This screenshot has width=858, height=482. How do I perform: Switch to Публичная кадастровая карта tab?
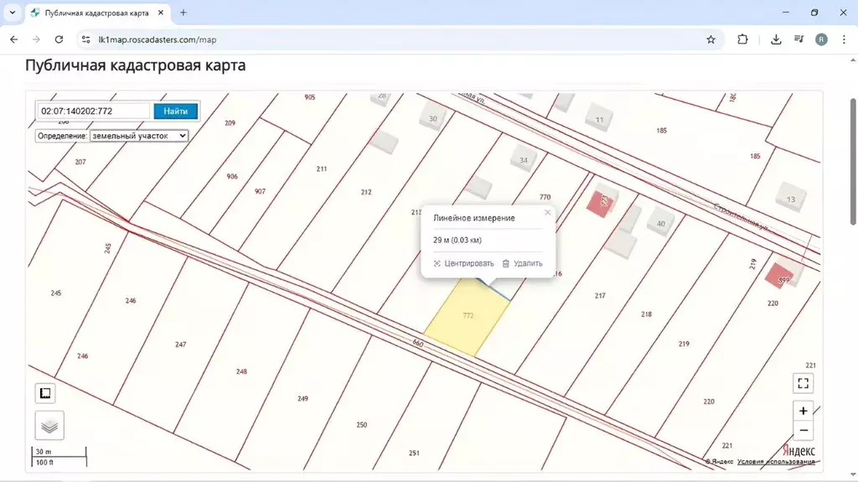(x=92, y=13)
